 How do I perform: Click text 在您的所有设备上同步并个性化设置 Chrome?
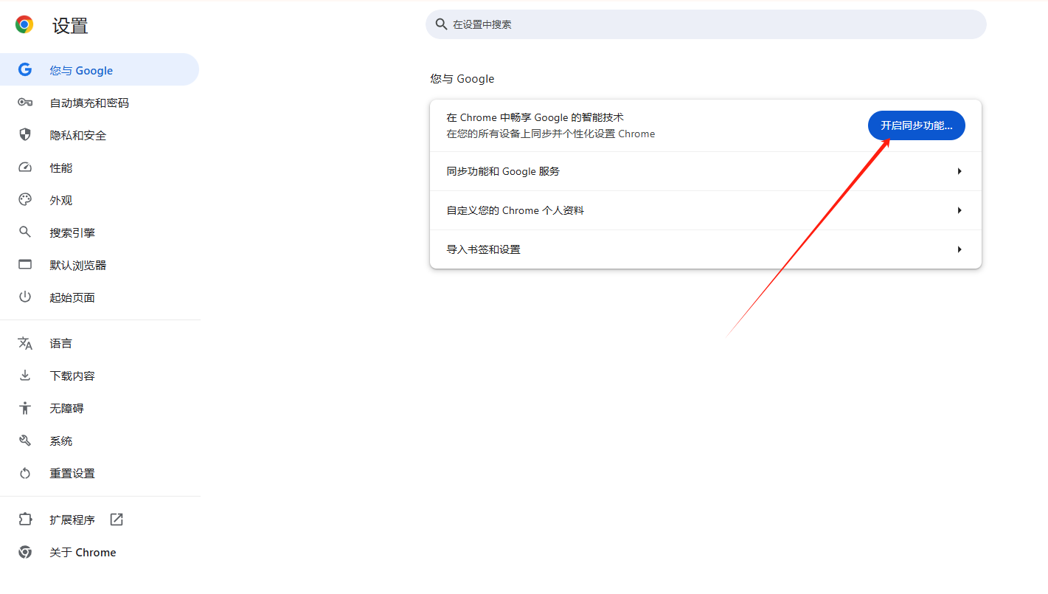[x=551, y=134]
